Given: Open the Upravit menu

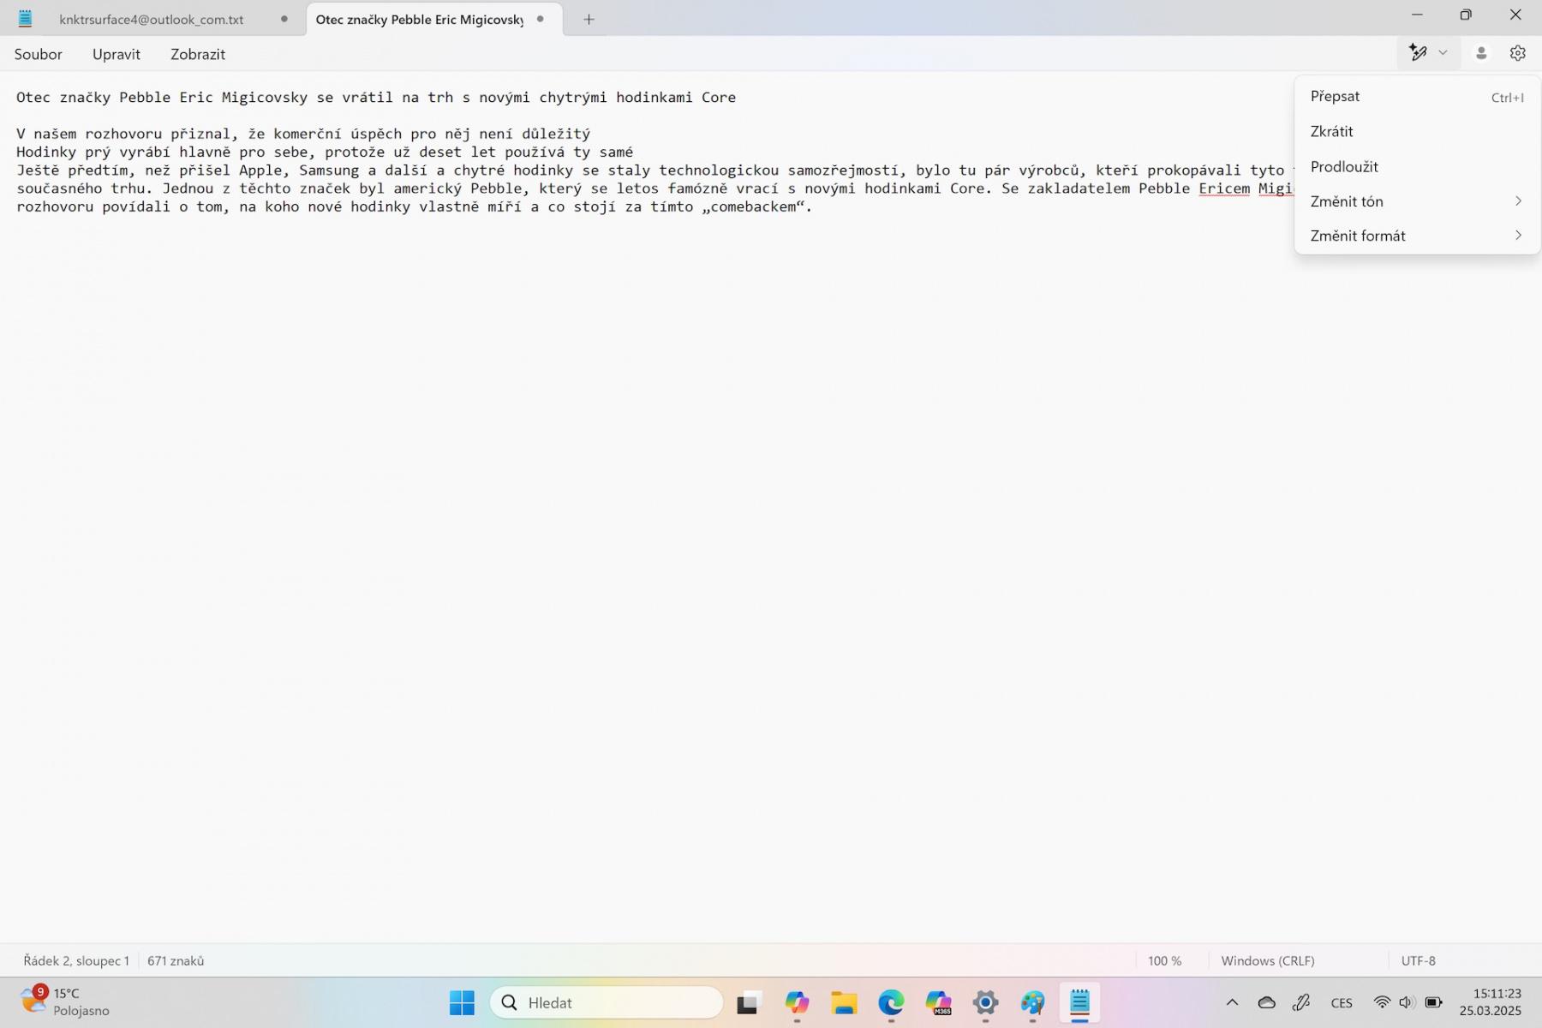Looking at the screenshot, I should (117, 54).
